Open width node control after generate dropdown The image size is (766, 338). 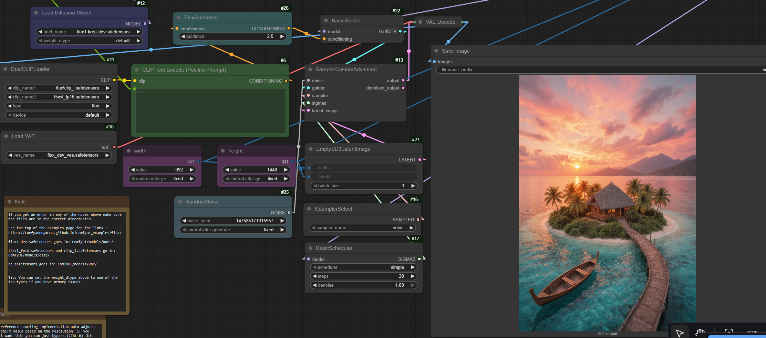coord(162,179)
